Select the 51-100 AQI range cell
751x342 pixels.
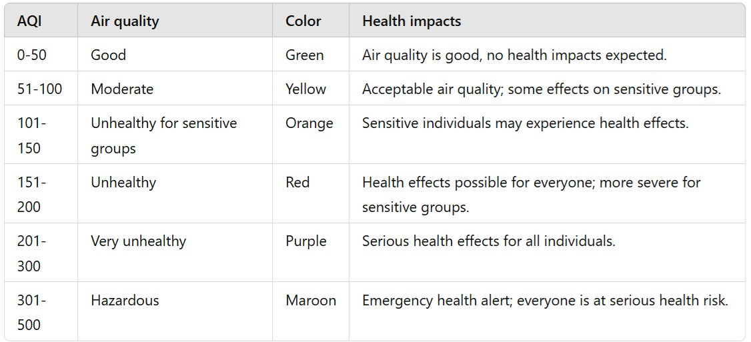pos(40,89)
